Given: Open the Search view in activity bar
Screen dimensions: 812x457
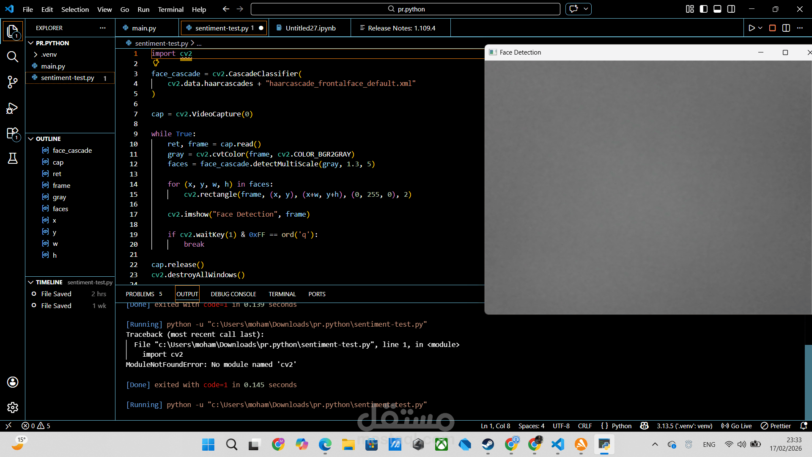Looking at the screenshot, I should (x=13, y=57).
